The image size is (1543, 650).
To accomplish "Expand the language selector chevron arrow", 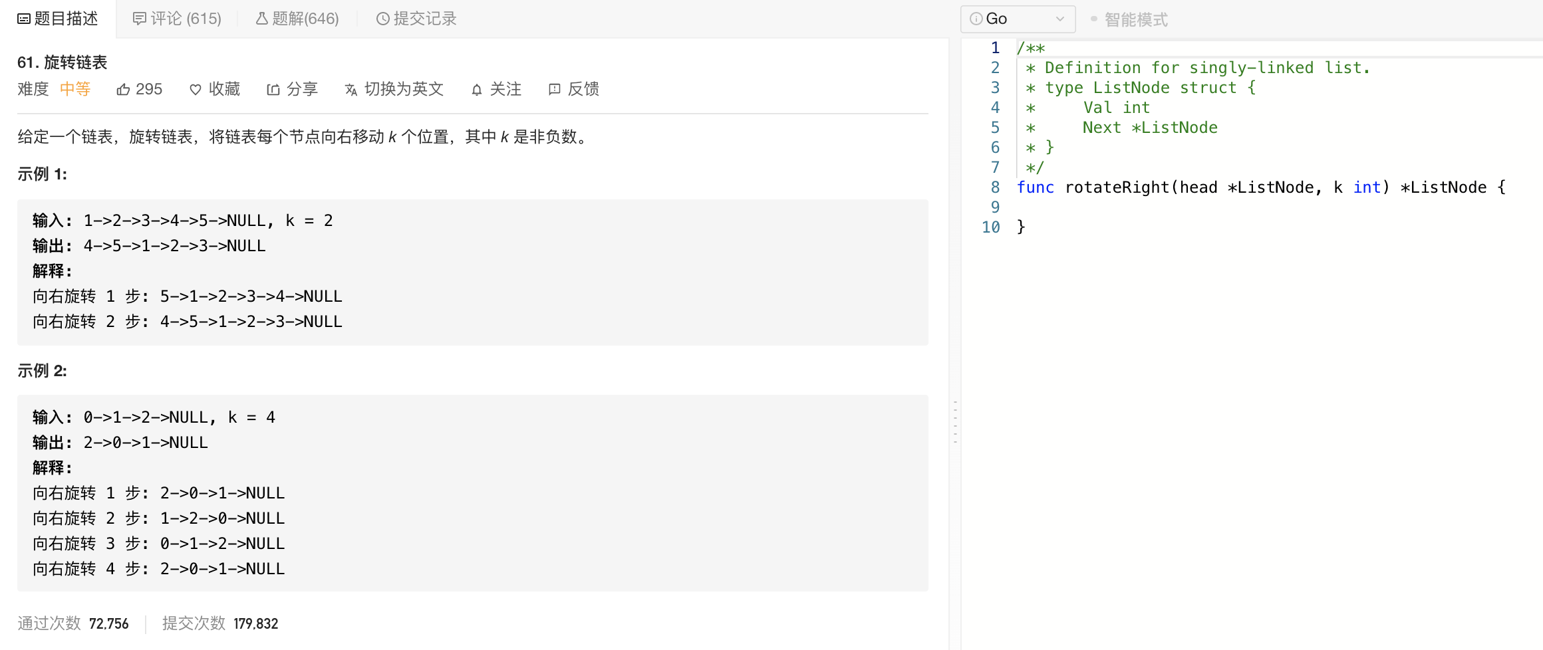I will [1060, 19].
